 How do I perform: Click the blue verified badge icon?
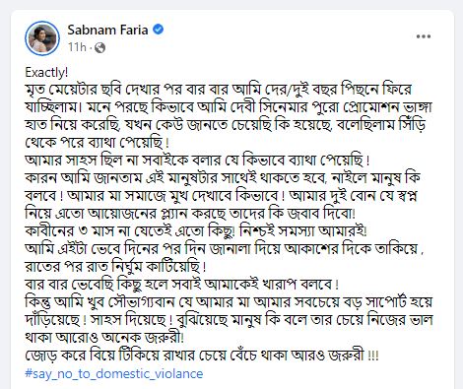pos(159,30)
